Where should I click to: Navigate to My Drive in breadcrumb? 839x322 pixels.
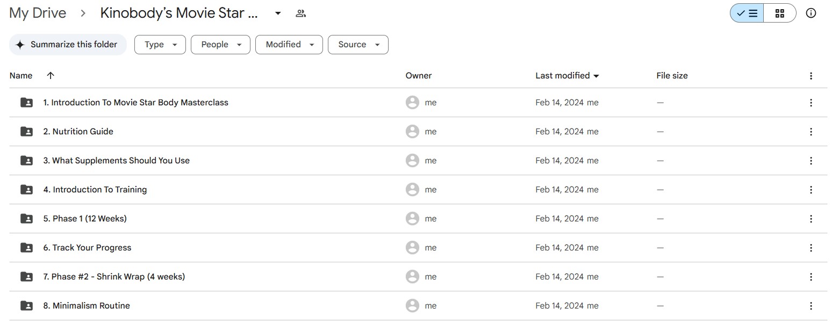[x=38, y=13]
